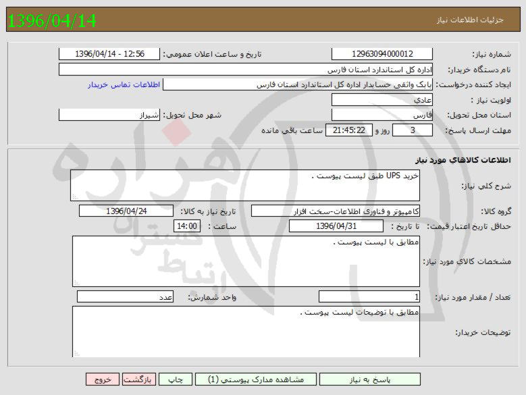Click شهر محل تحویل field showing شیراز
The width and height of the screenshot is (526, 395).
point(109,115)
